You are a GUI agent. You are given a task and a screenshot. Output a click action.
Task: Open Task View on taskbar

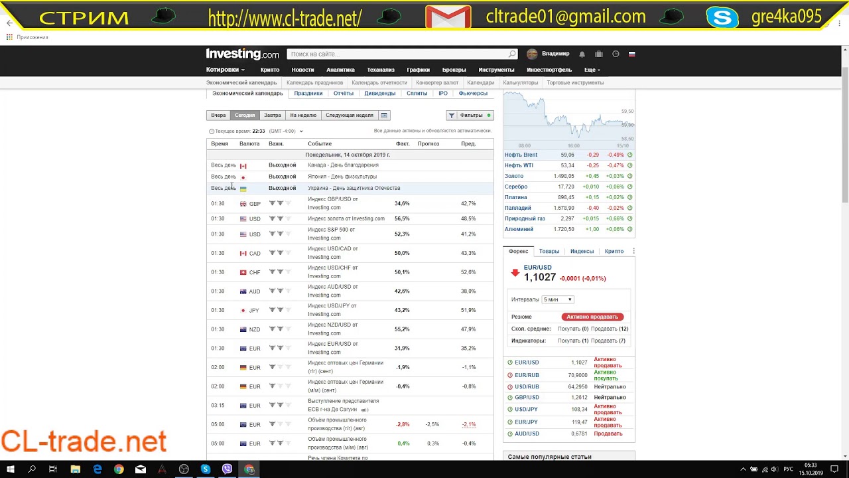point(53,469)
